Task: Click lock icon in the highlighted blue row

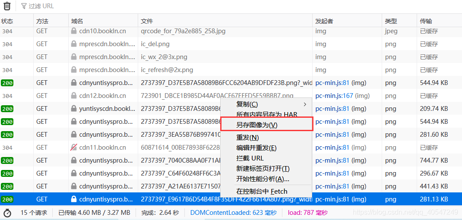Action: point(74,199)
